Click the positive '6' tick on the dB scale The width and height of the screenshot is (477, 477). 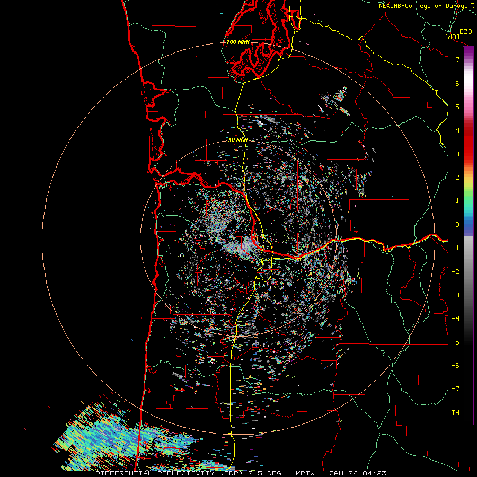pyautogui.click(x=457, y=83)
